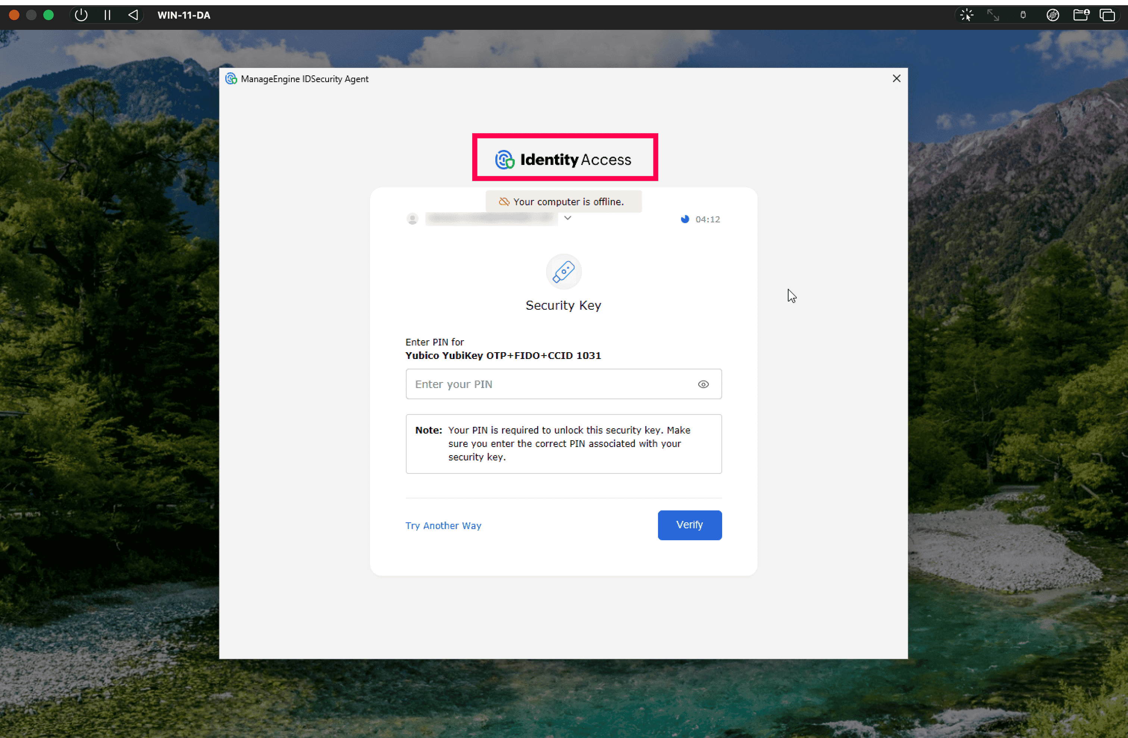
Task: Click the 'Note:' label in the note box
Action: tap(428, 430)
